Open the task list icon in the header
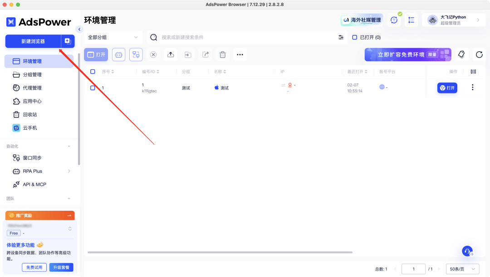Screen dimensions: 490x277 [x=411, y=20]
